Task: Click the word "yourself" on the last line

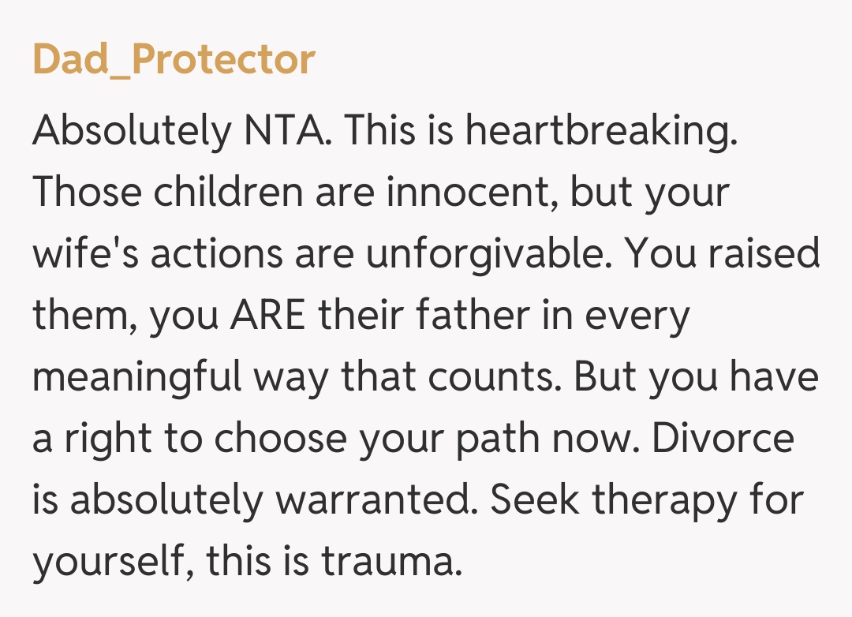Action: tap(111, 562)
